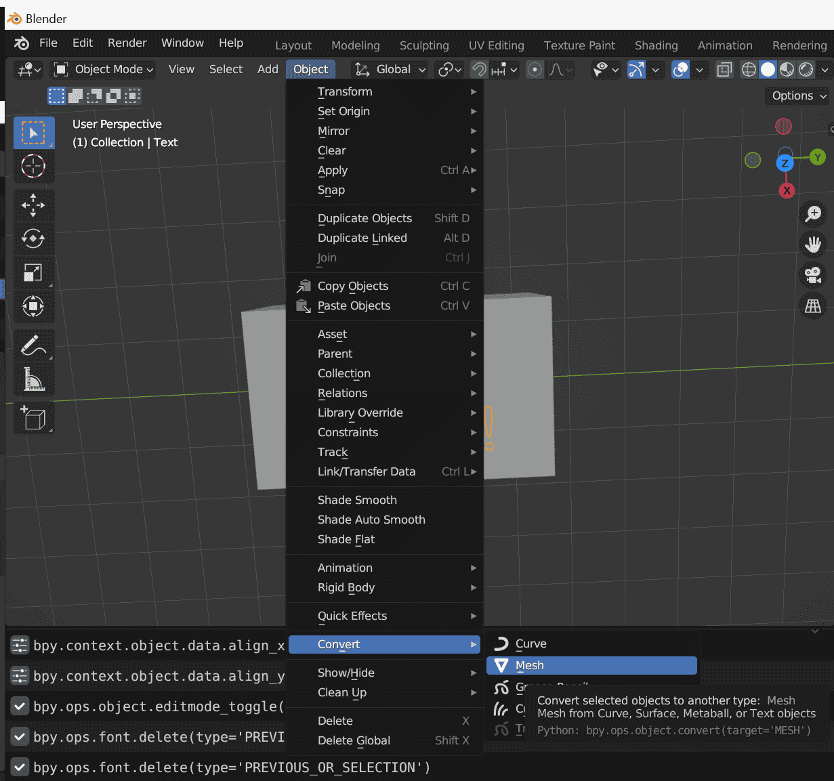Select the extend selection mode icon
Viewport: 834px width, 781px height.
pyautogui.click(x=76, y=96)
